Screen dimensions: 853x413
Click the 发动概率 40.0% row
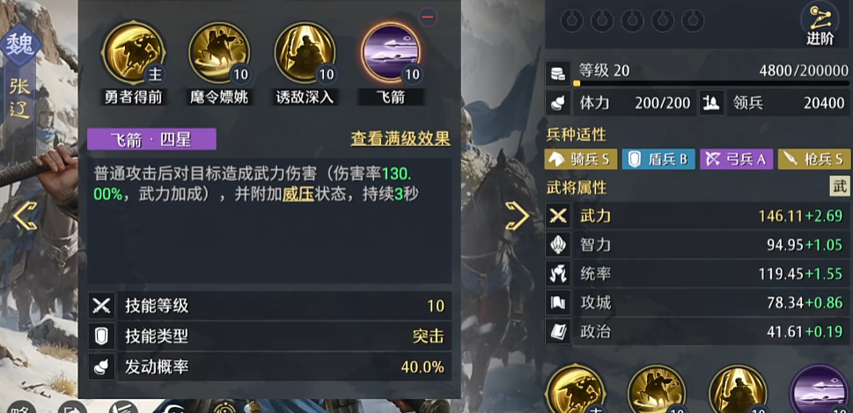(x=269, y=366)
